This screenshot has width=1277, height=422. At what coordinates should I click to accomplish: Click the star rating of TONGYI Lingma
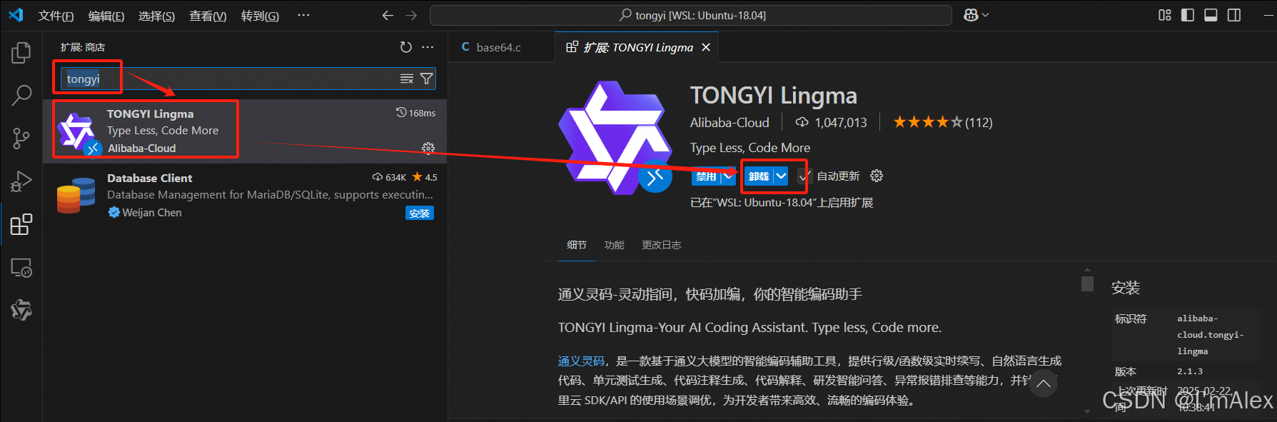(x=942, y=122)
